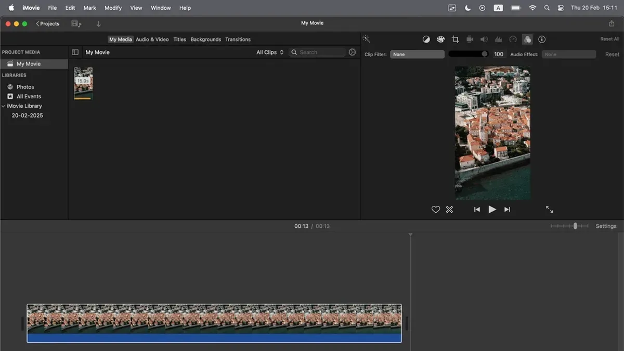The height and width of the screenshot is (351, 624).
Task: Enter fullscreen playback with arrows icon
Action: coord(550,210)
